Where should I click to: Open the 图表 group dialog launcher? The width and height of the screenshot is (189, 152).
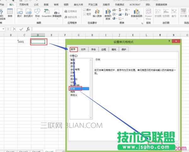(142, 23)
